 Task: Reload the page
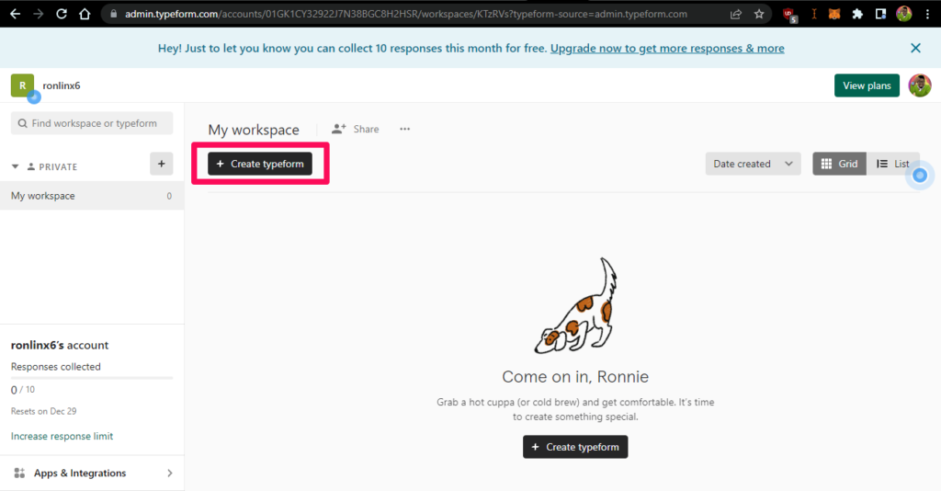pyautogui.click(x=62, y=14)
